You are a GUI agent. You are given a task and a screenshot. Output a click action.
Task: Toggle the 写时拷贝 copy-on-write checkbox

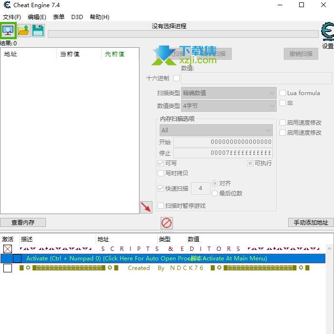[x=161, y=173]
